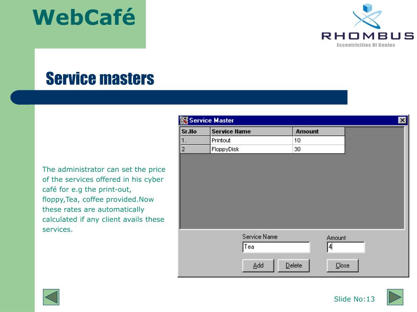Image resolution: width=417 pixels, height=312 pixels.
Task: Select the Printout service cell
Action: (x=251, y=140)
